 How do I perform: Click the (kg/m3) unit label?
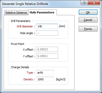[x=61, y=79]
